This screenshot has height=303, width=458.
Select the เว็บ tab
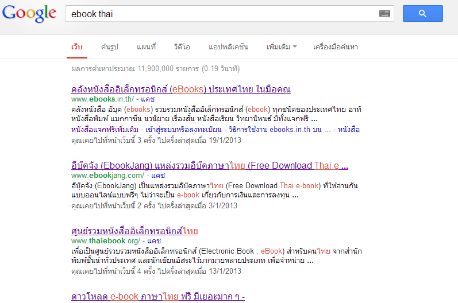point(77,47)
